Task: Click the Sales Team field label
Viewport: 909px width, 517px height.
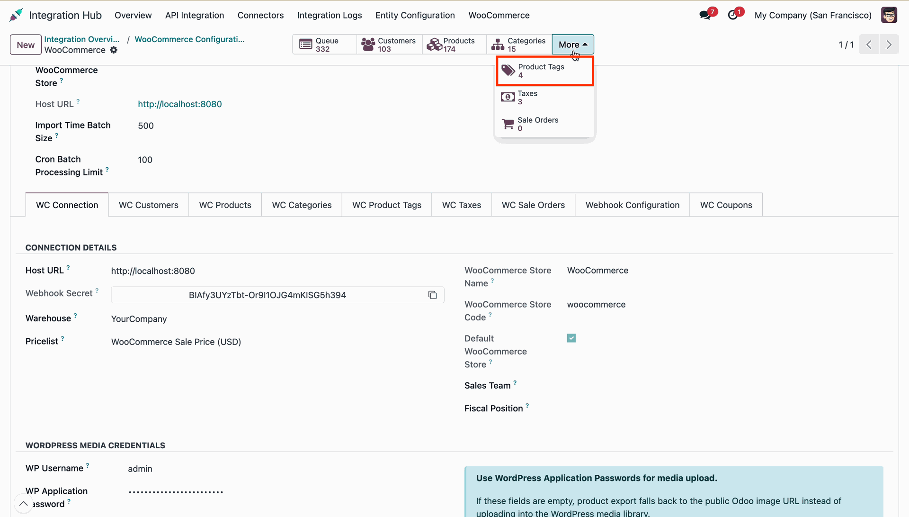Action: tap(487, 386)
